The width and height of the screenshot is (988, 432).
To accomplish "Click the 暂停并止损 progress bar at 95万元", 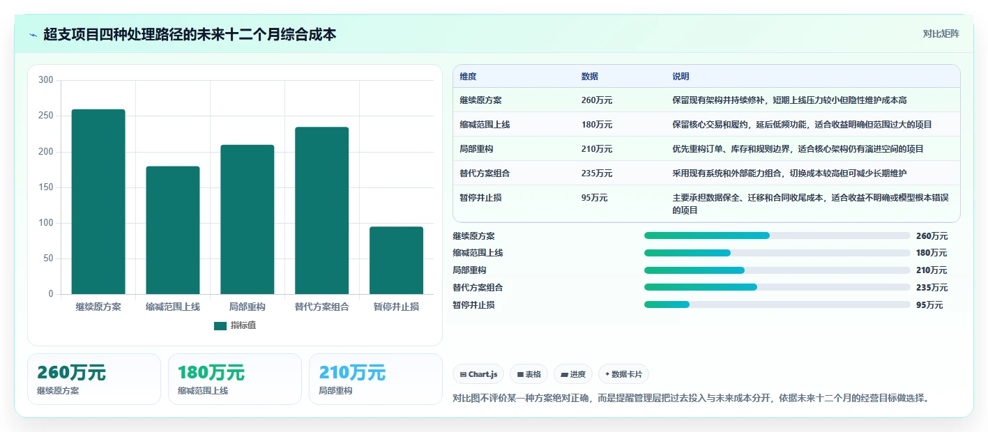I will point(777,304).
